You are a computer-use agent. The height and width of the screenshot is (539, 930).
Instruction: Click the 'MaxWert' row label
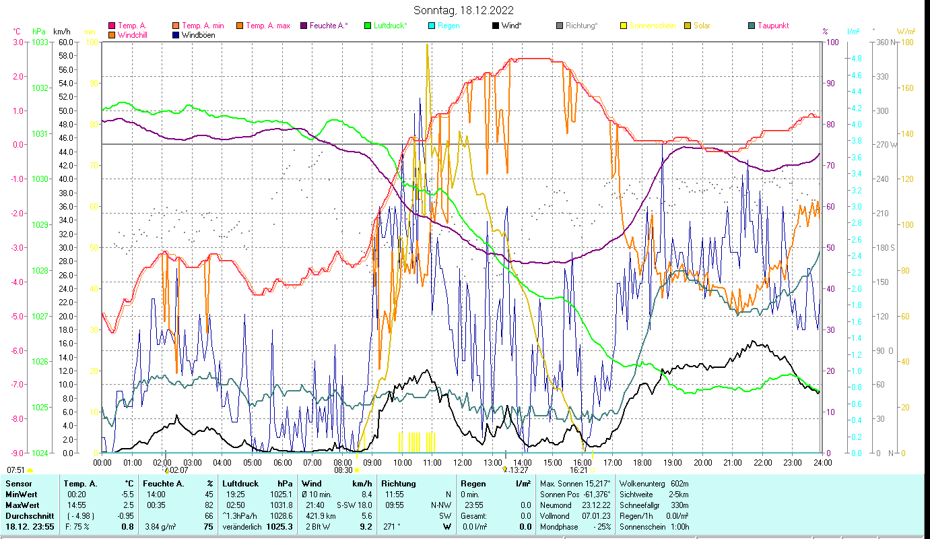tap(23, 505)
